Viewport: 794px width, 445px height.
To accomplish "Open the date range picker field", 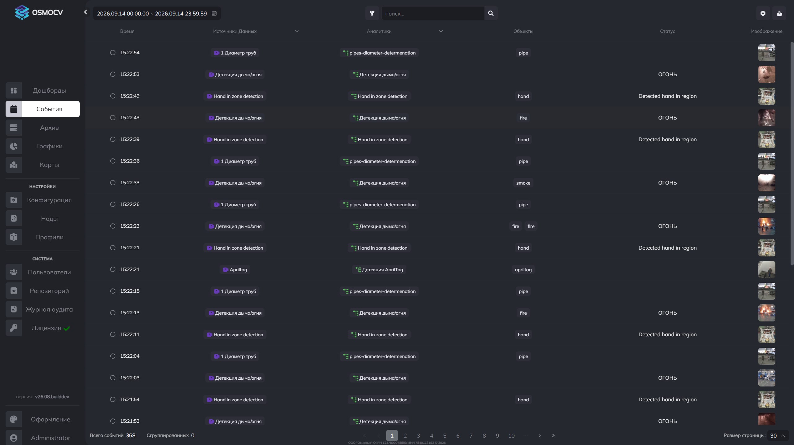I will click(x=157, y=13).
